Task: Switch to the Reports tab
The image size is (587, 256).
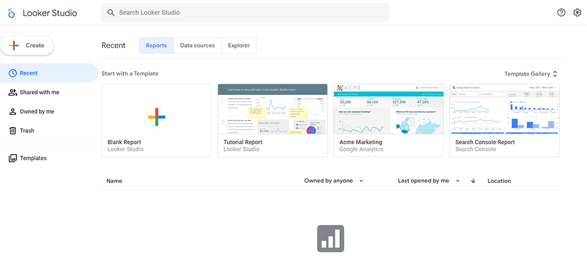Action: (157, 46)
